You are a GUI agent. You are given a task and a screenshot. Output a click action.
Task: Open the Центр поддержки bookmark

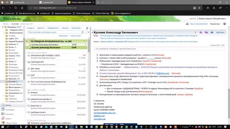121,13
